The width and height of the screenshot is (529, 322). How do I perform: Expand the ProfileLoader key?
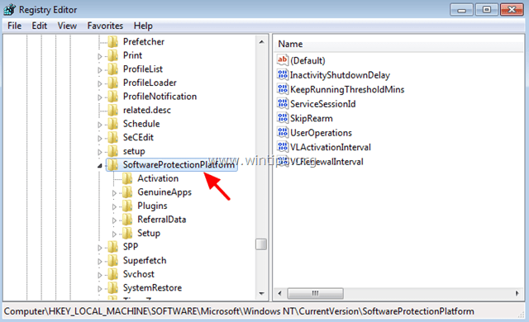[x=100, y=83]
